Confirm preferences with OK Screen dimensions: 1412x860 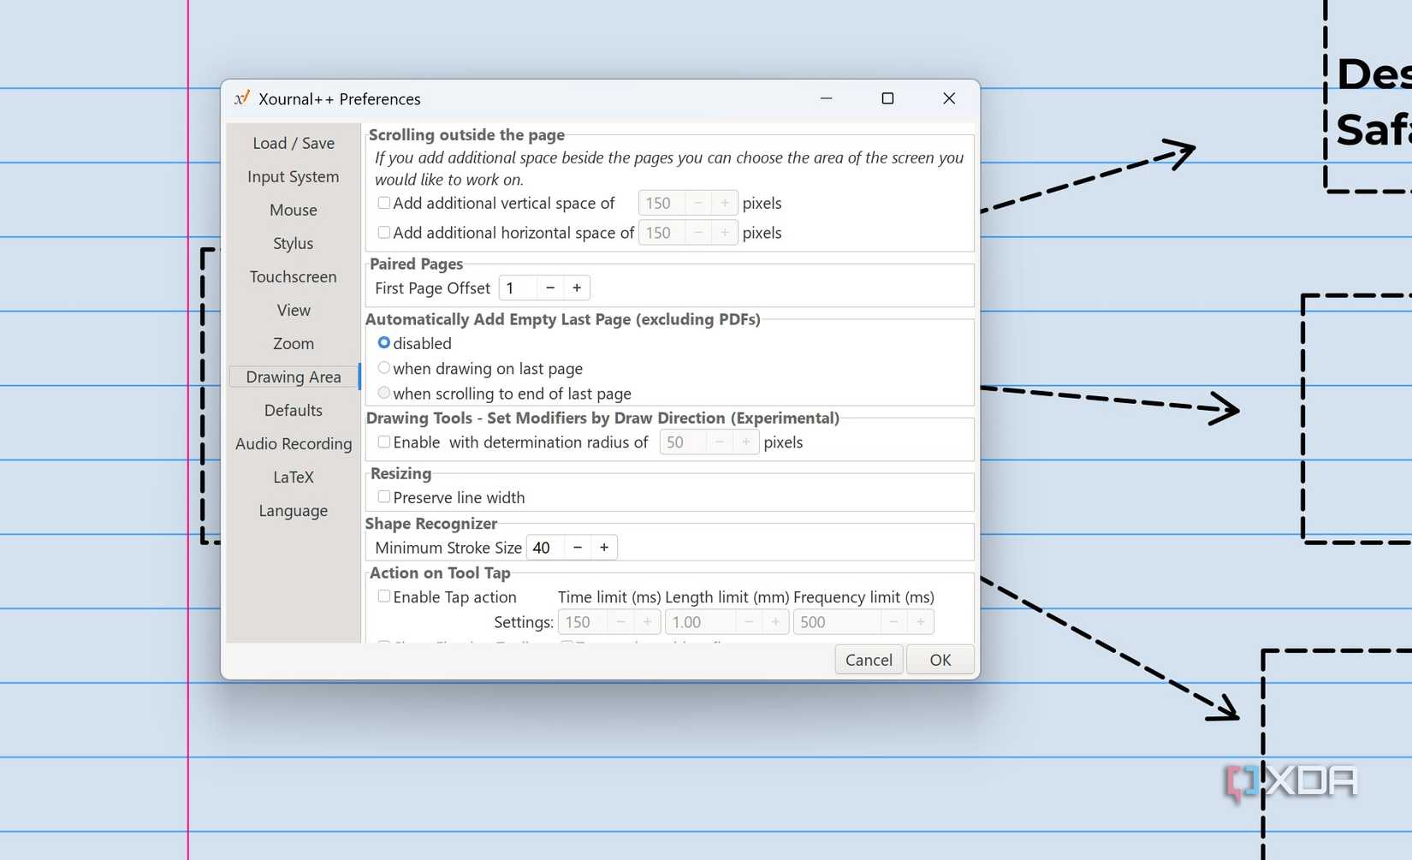click(940, 659)
